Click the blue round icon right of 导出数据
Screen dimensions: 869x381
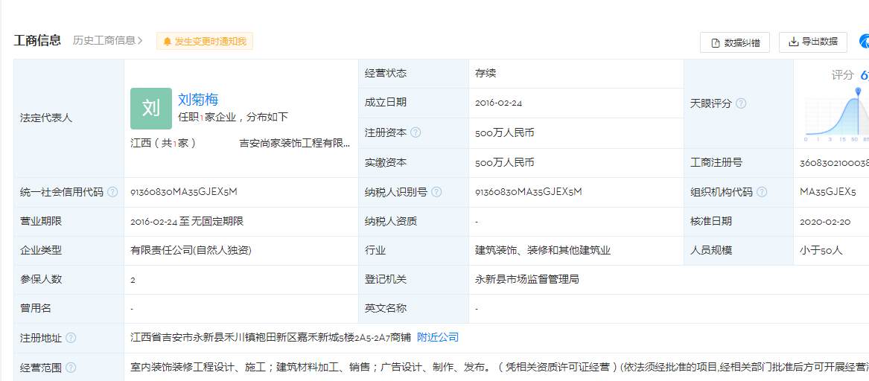(864, 42)
